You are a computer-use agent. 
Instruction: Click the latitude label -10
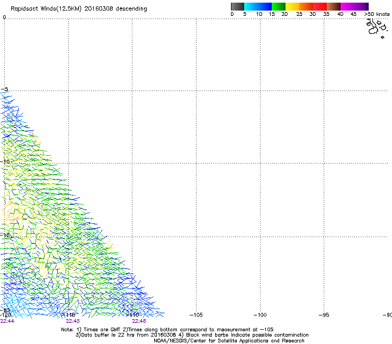(5, 161)
